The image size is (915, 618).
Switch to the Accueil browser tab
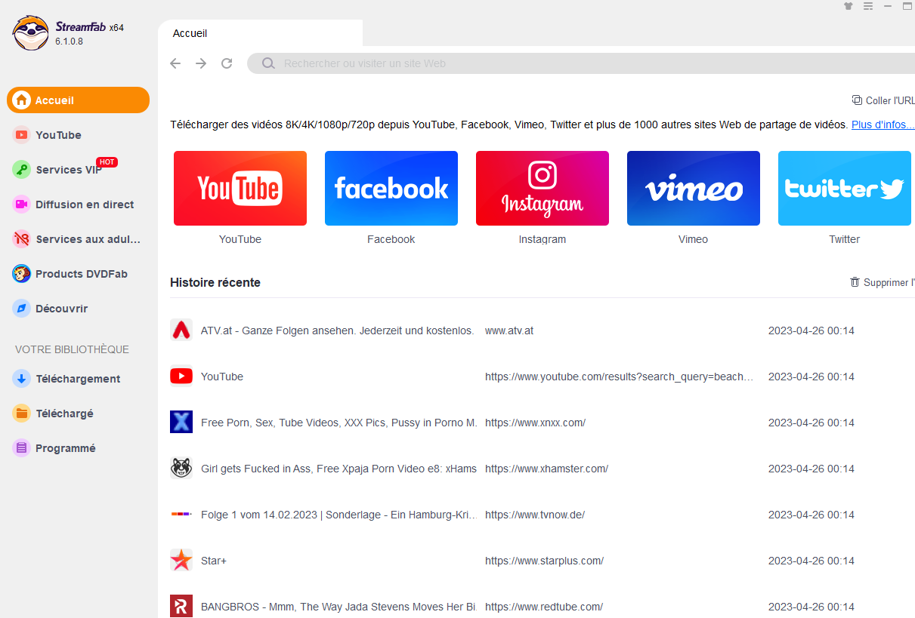tap(261, 33)
